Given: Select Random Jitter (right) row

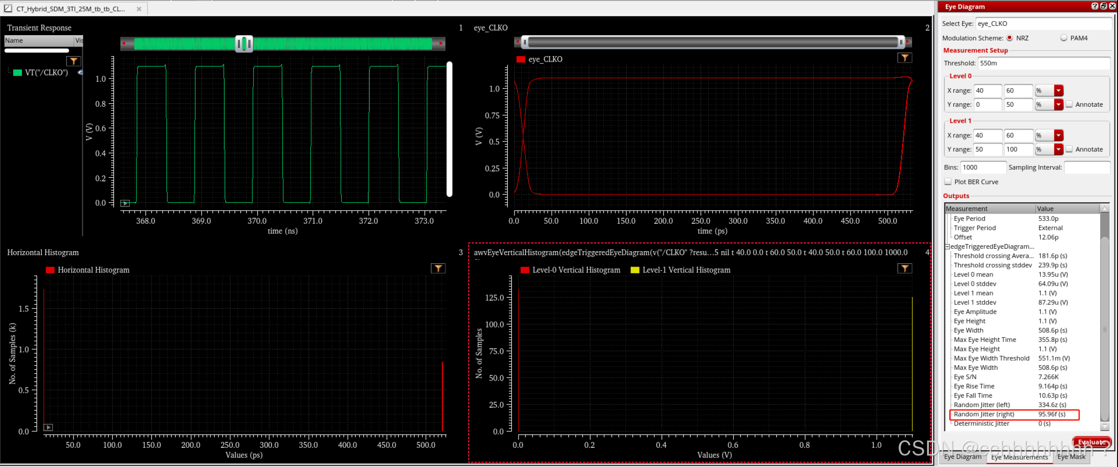Looking at the screenshot, I should pos(1023,414).
